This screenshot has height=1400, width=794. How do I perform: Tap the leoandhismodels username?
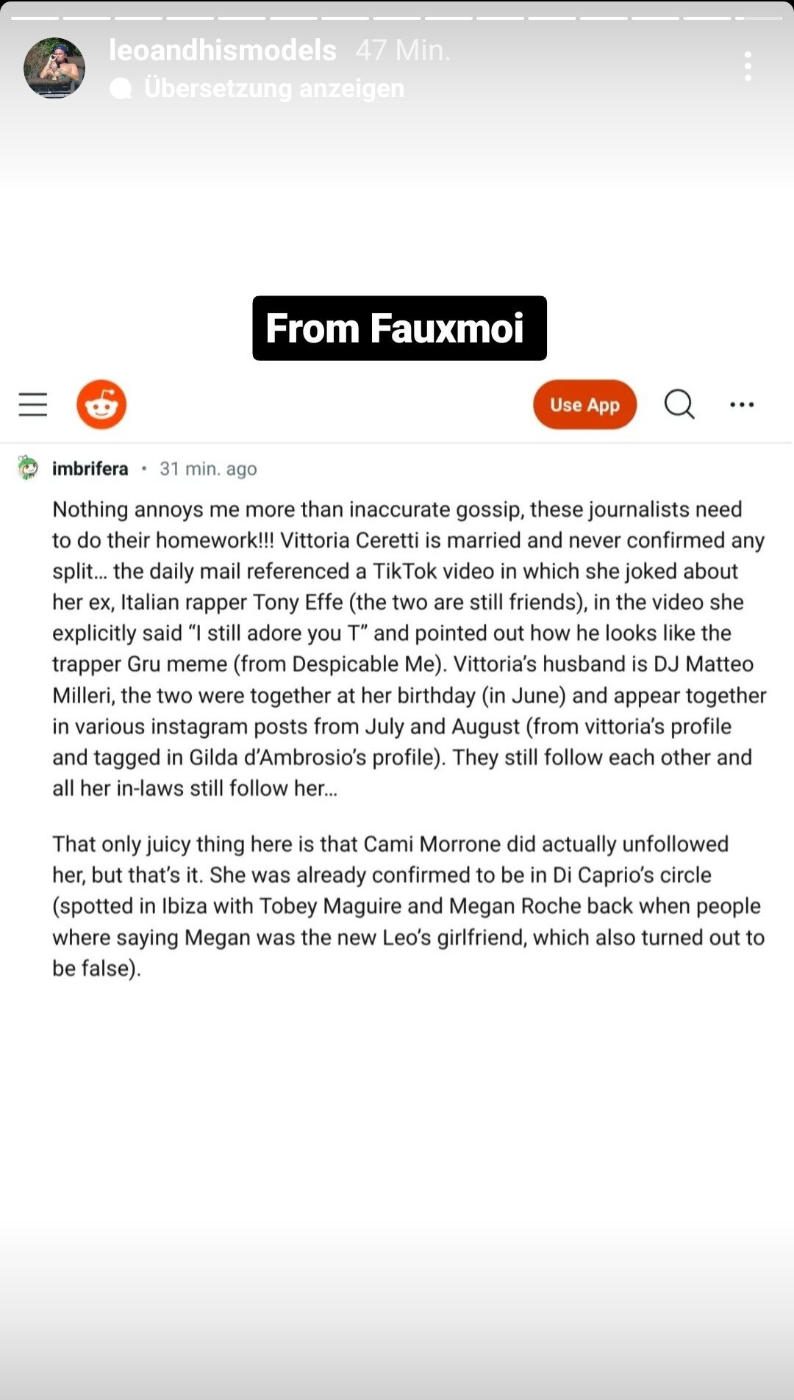[x=222, y=51]
